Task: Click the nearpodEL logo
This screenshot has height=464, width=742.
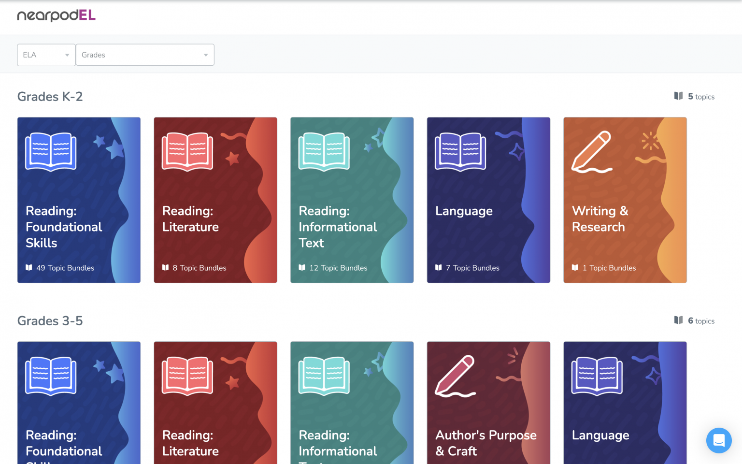Action: point(56,16)
